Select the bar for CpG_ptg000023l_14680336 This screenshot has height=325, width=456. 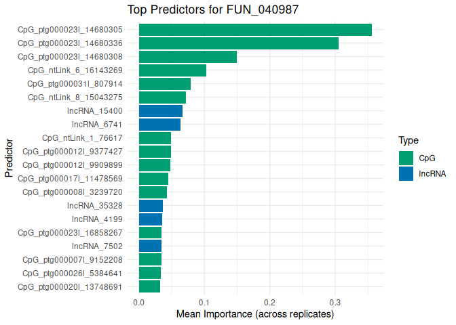click(238, 43)
